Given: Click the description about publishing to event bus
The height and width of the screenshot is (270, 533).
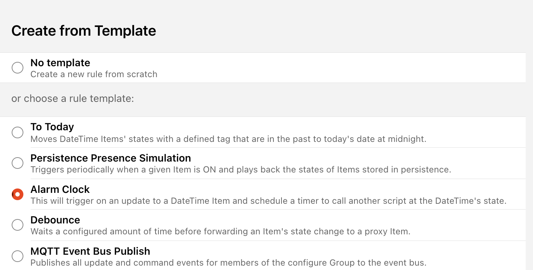Looking at the screenshot, I should coord(228,263).
